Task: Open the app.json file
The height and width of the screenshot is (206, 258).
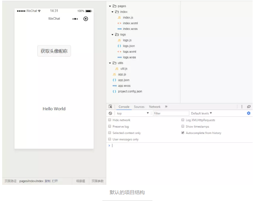Action: (x=123, y=80)
